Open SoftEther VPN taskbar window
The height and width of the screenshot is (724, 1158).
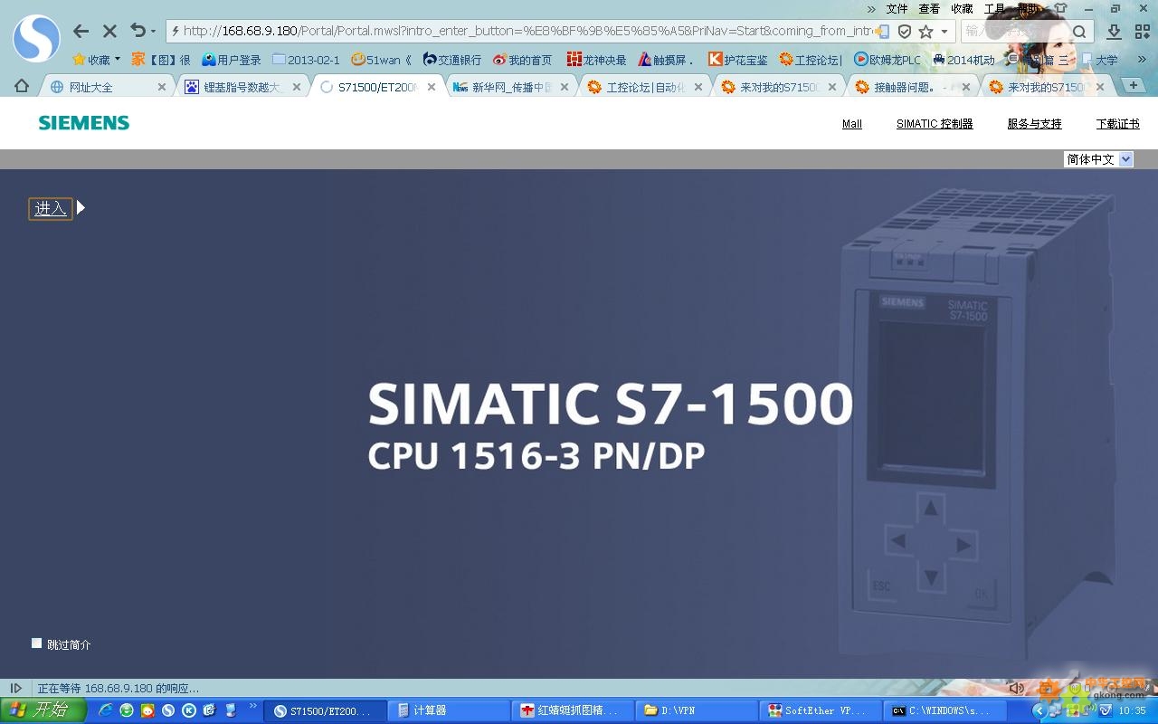[820, 710]
